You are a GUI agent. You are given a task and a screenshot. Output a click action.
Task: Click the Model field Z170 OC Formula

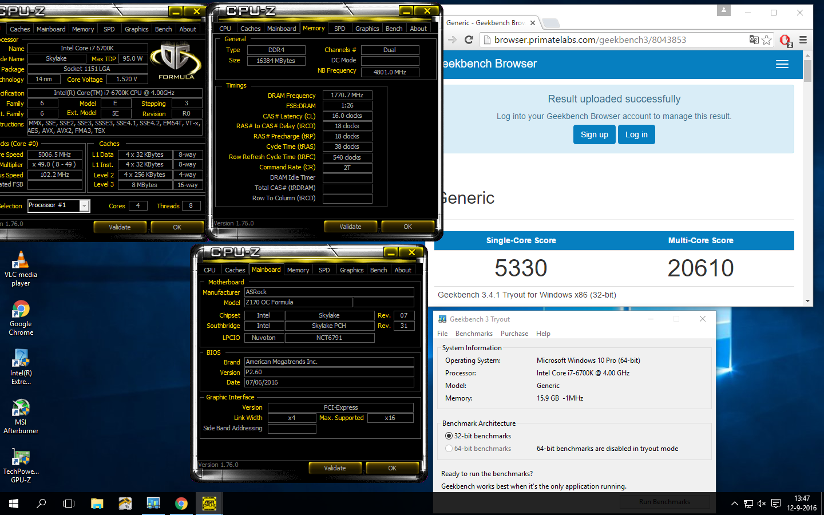click(298, 302)
